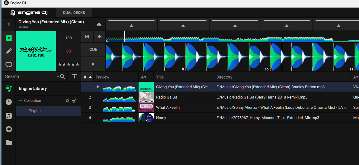359x165 pixels.
Task: Select the What A Feelin title
Action: (x=168, y=108)
